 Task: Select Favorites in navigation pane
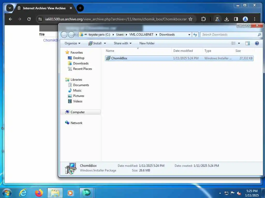[x=77, y=53]
